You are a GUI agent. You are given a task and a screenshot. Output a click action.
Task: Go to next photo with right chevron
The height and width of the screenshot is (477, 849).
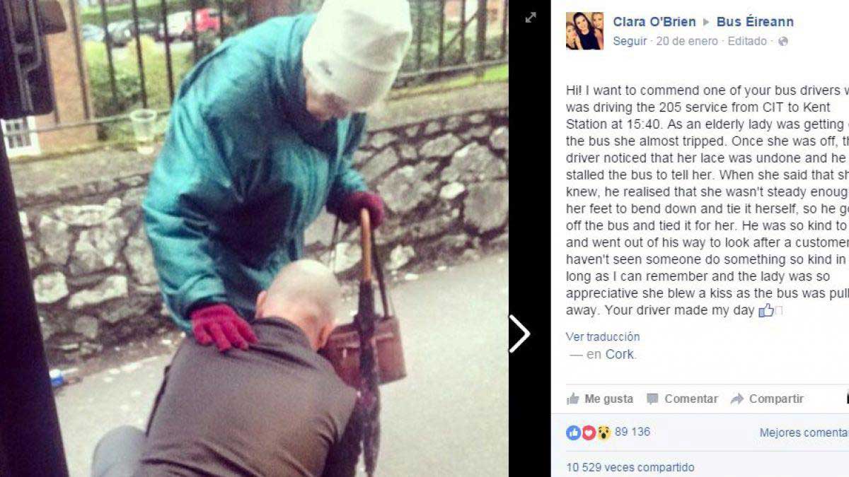click(519, 334)
